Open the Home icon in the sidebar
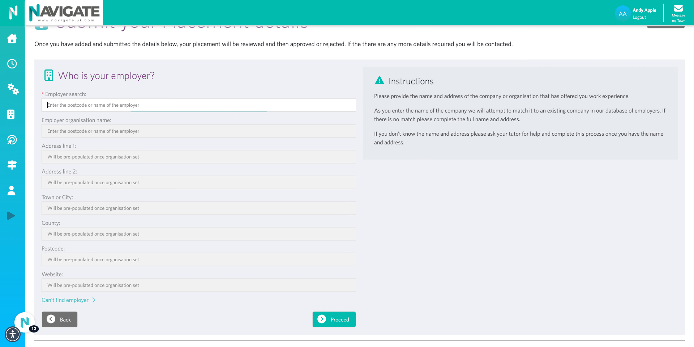This screenshot has height=347, width=694. click(12, 38)
